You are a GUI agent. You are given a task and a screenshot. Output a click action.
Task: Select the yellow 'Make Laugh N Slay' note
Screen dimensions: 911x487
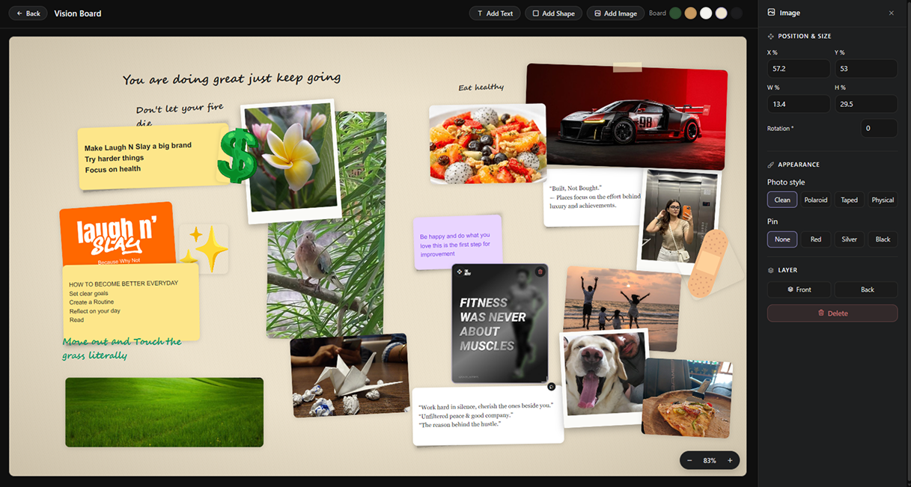pyautogui.click(x=153, y=156)
